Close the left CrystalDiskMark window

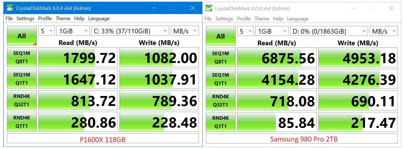click(193, 8)
